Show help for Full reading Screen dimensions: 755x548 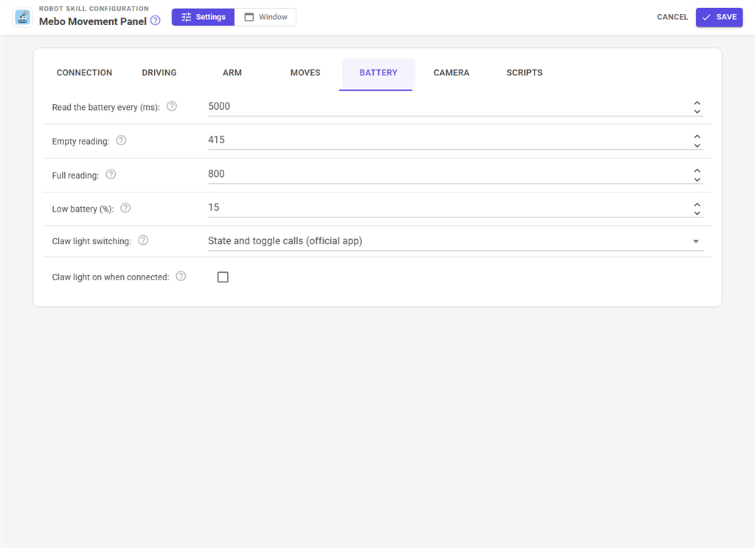click(111, 174)
